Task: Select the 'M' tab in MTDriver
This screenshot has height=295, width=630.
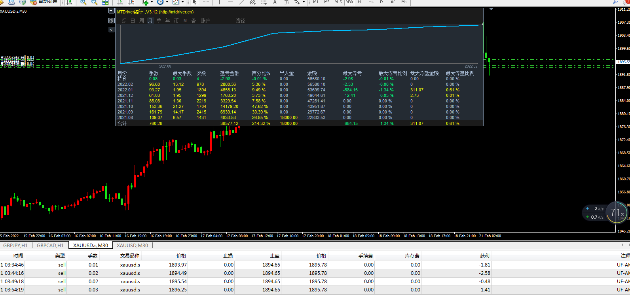Action: tap(185, 21)
